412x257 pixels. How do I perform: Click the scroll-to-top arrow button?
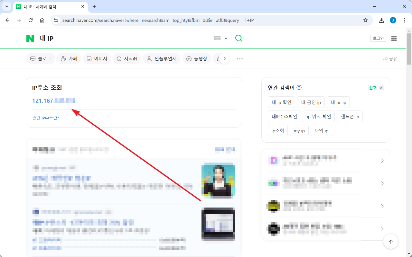[391, 242]
